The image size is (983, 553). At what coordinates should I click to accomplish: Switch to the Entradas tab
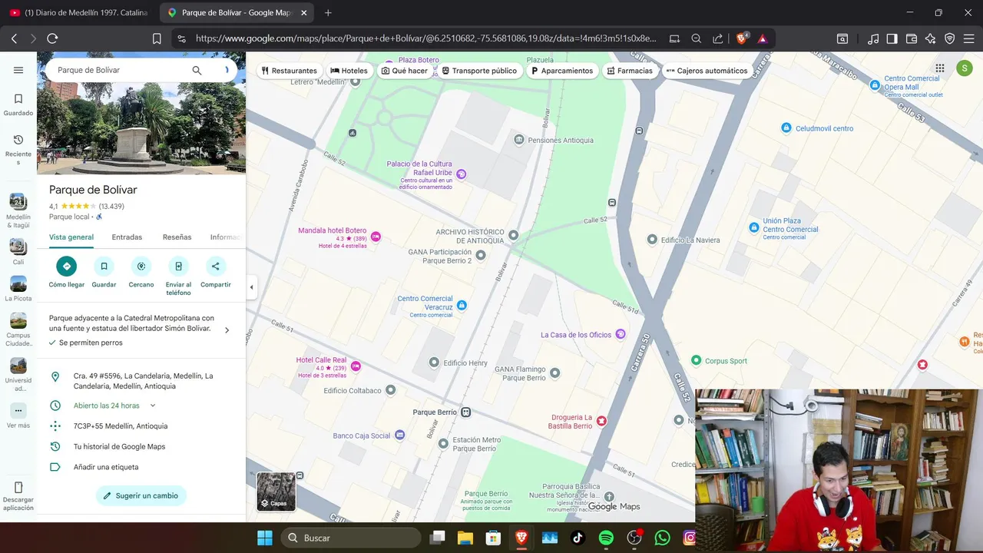[x=127, y=237]
